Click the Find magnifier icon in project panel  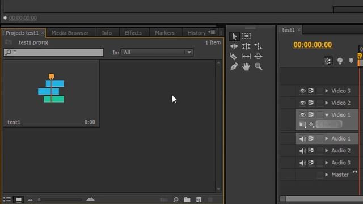(x=176, y=199)
